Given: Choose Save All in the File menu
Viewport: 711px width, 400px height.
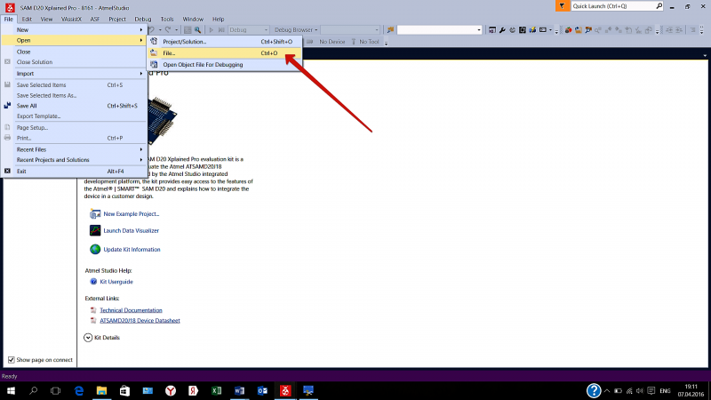Looking at the screenshot, I should click(74, 106).
